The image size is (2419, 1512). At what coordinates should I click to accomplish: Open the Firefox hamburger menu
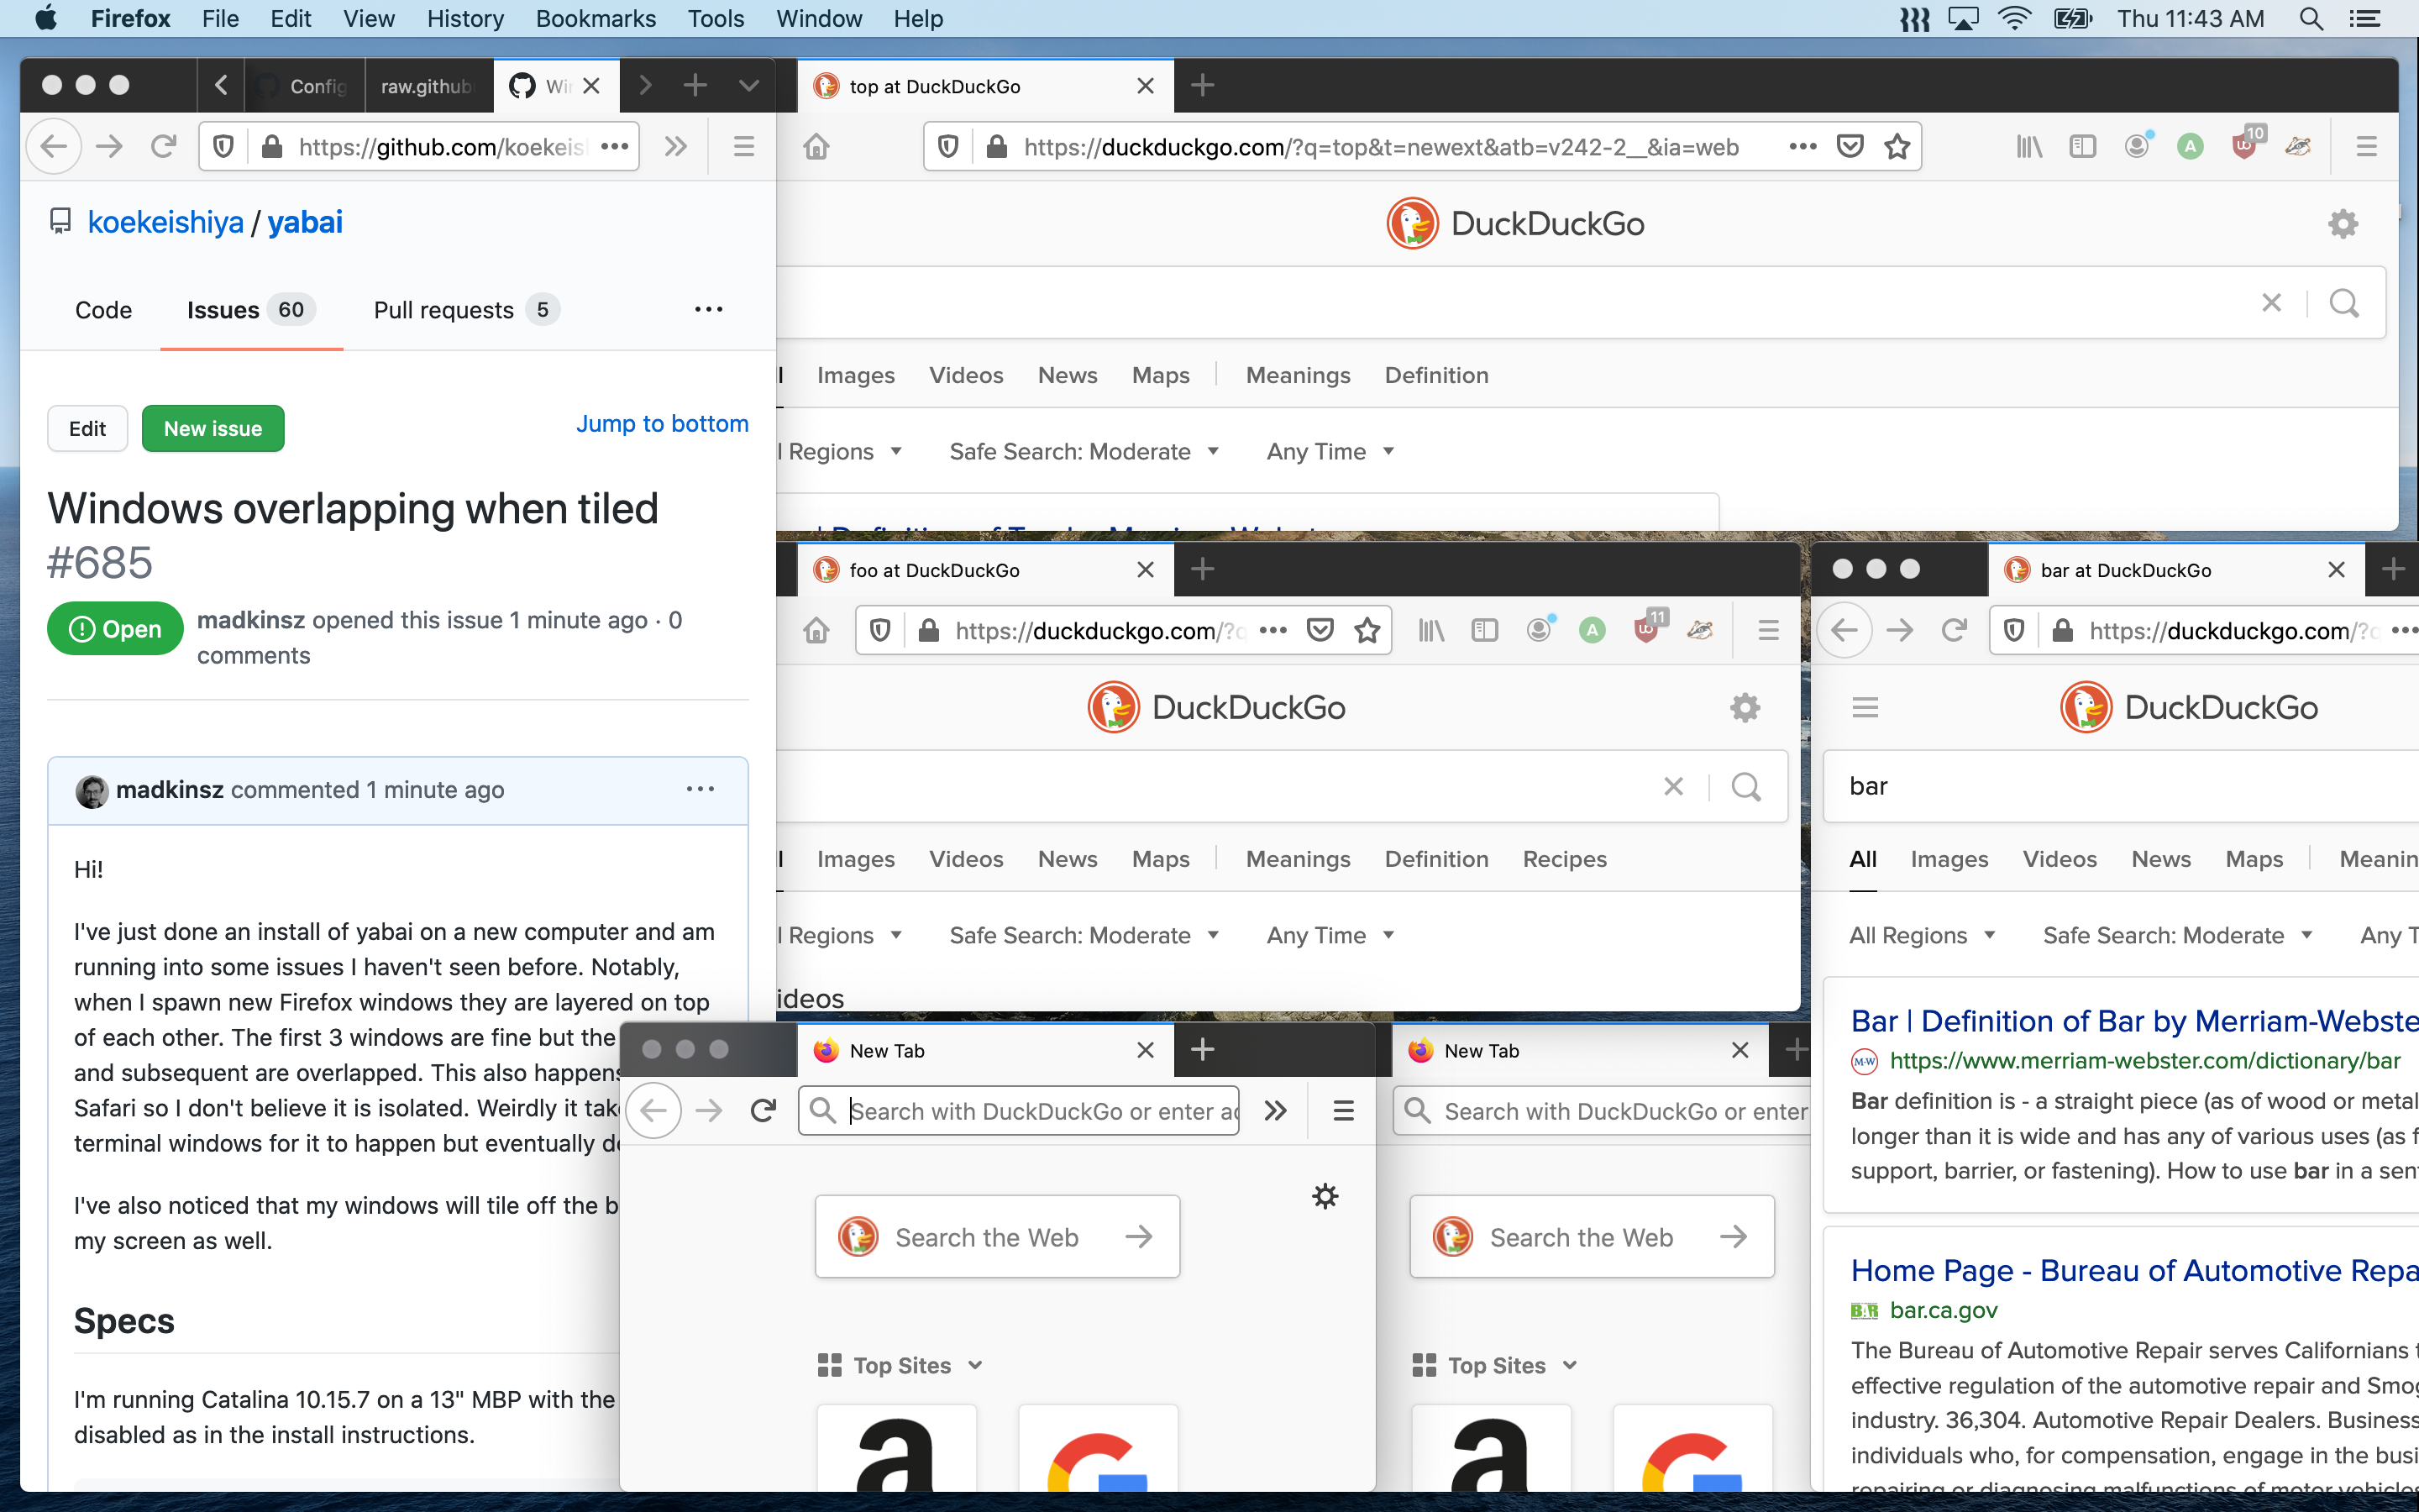pyautogui.click(x=2367, y=146)
